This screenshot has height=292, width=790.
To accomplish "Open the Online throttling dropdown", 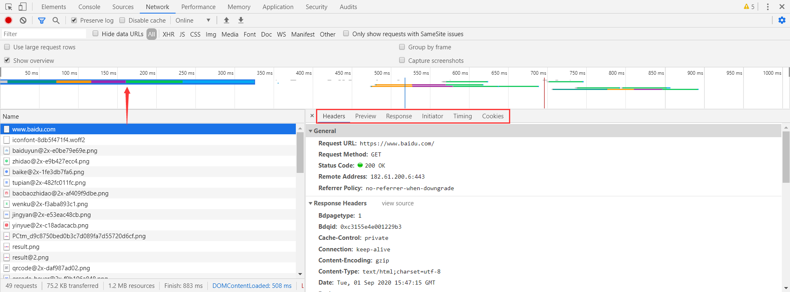I will pos(193,20).
